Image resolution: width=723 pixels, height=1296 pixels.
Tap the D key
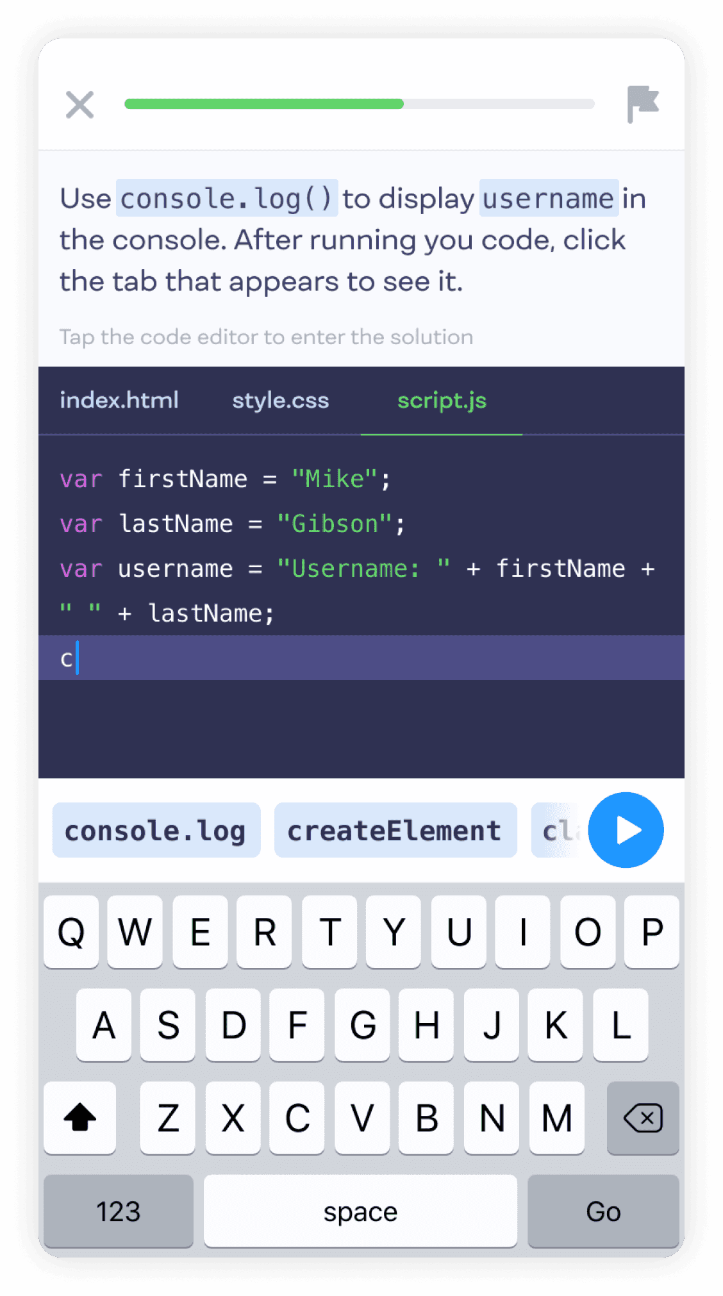pyautogui.click(x=233, y=1024)
